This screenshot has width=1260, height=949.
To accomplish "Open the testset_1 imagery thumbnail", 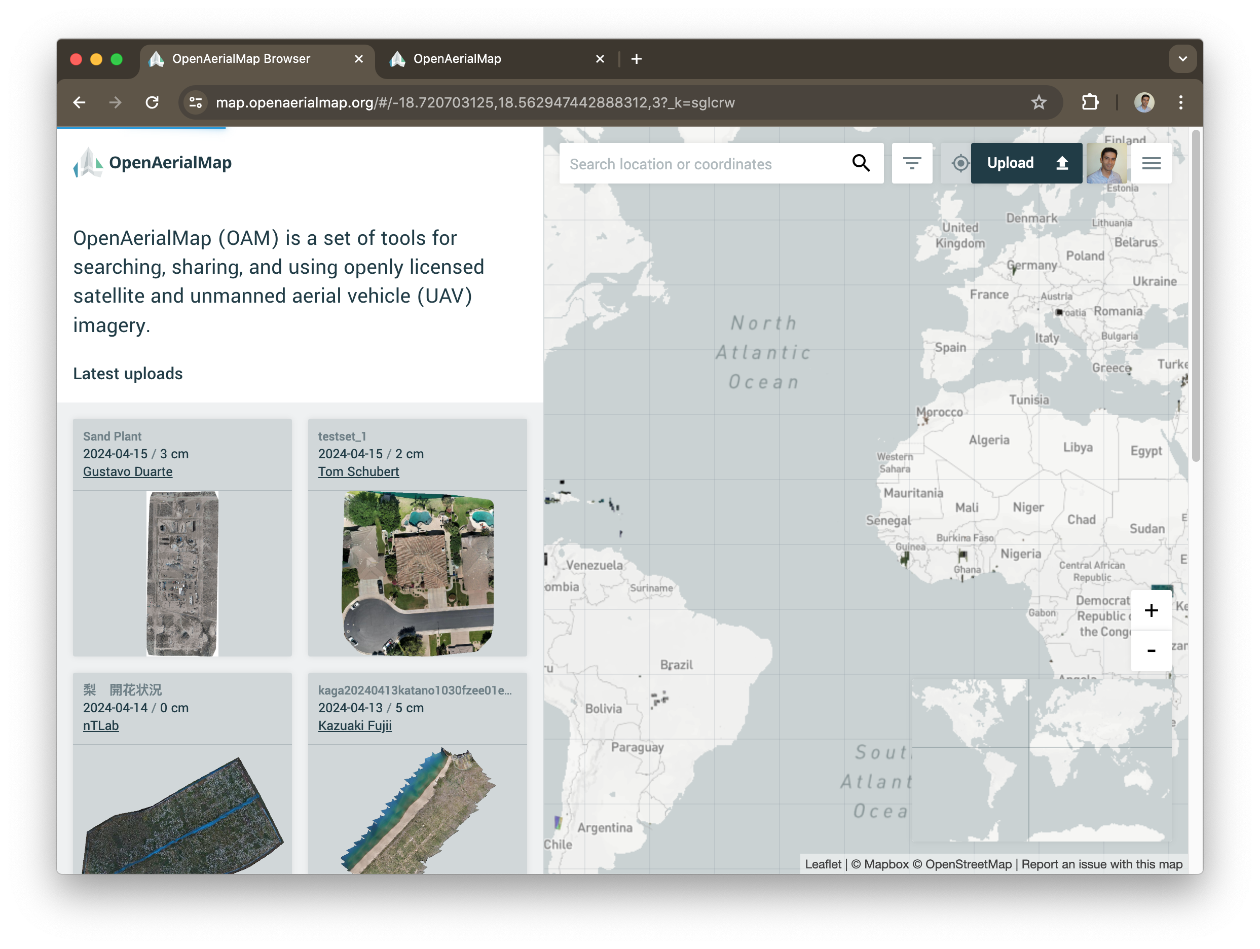I will (418, 574).
